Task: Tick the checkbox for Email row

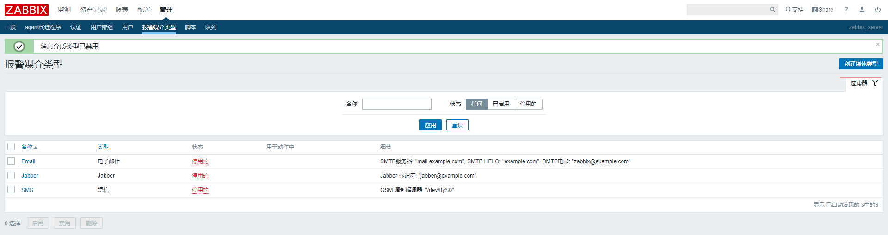Action: click(x=11, y=161)
